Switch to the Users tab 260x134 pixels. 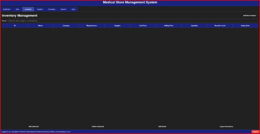[73, 9]
